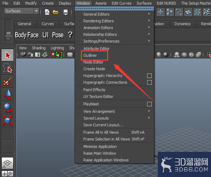
Task: Activate the Rotate tool sphere icon
Action: click(x=7, y=107)
